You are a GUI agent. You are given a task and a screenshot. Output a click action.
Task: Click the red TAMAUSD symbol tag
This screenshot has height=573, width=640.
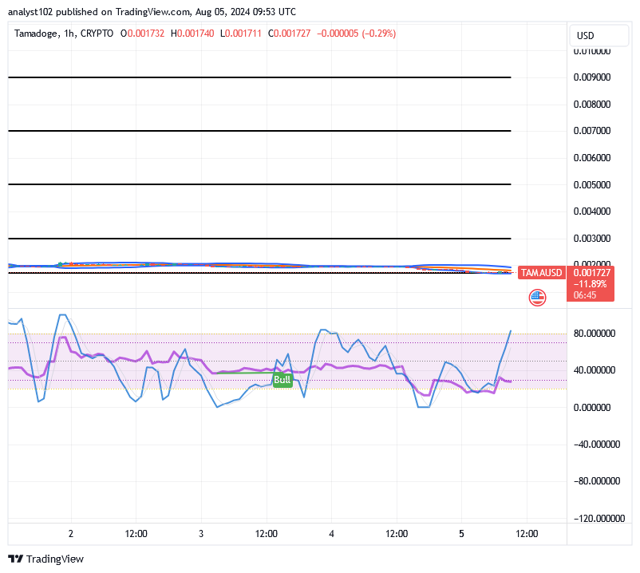(541, 273)
